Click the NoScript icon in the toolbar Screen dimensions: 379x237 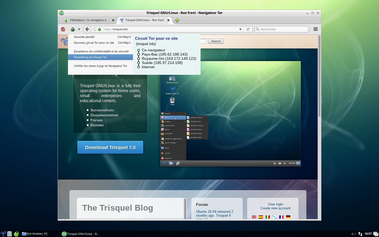(x=63, y=29)
